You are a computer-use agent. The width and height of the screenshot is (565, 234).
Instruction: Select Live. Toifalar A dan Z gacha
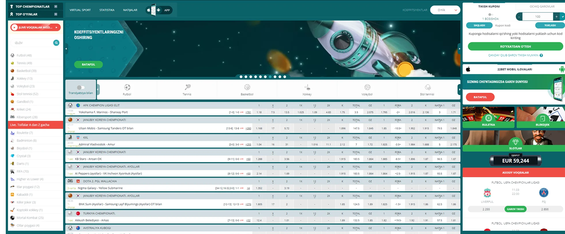(x=36, y=125)
